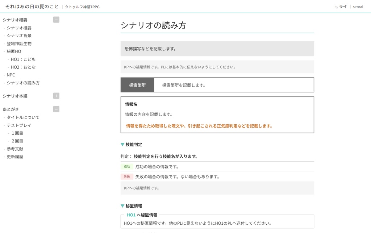This screenshot has width=371, height=233.
Task: Open the １回目 test play entry
Action: (x=17, y=133)
